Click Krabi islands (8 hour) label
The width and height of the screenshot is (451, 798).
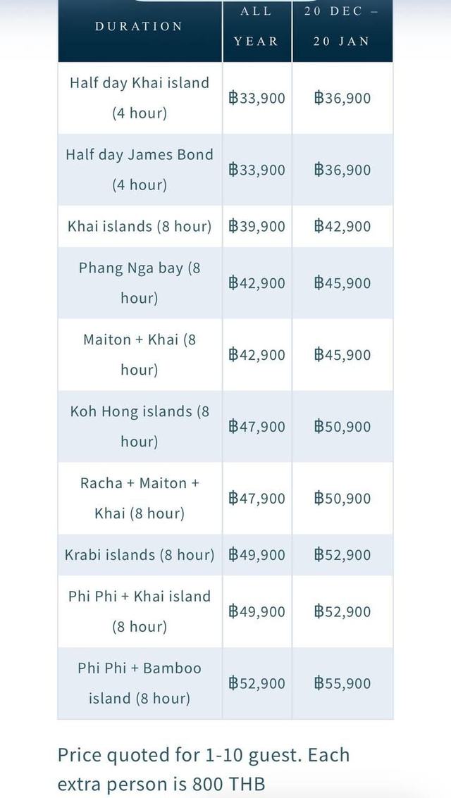140,555
